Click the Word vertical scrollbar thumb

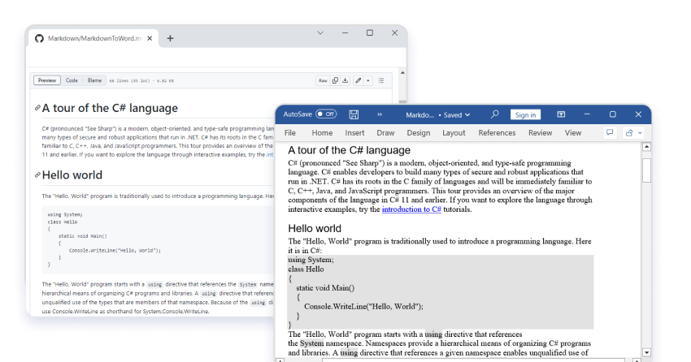pyautogui.click(x=646, y=170)
